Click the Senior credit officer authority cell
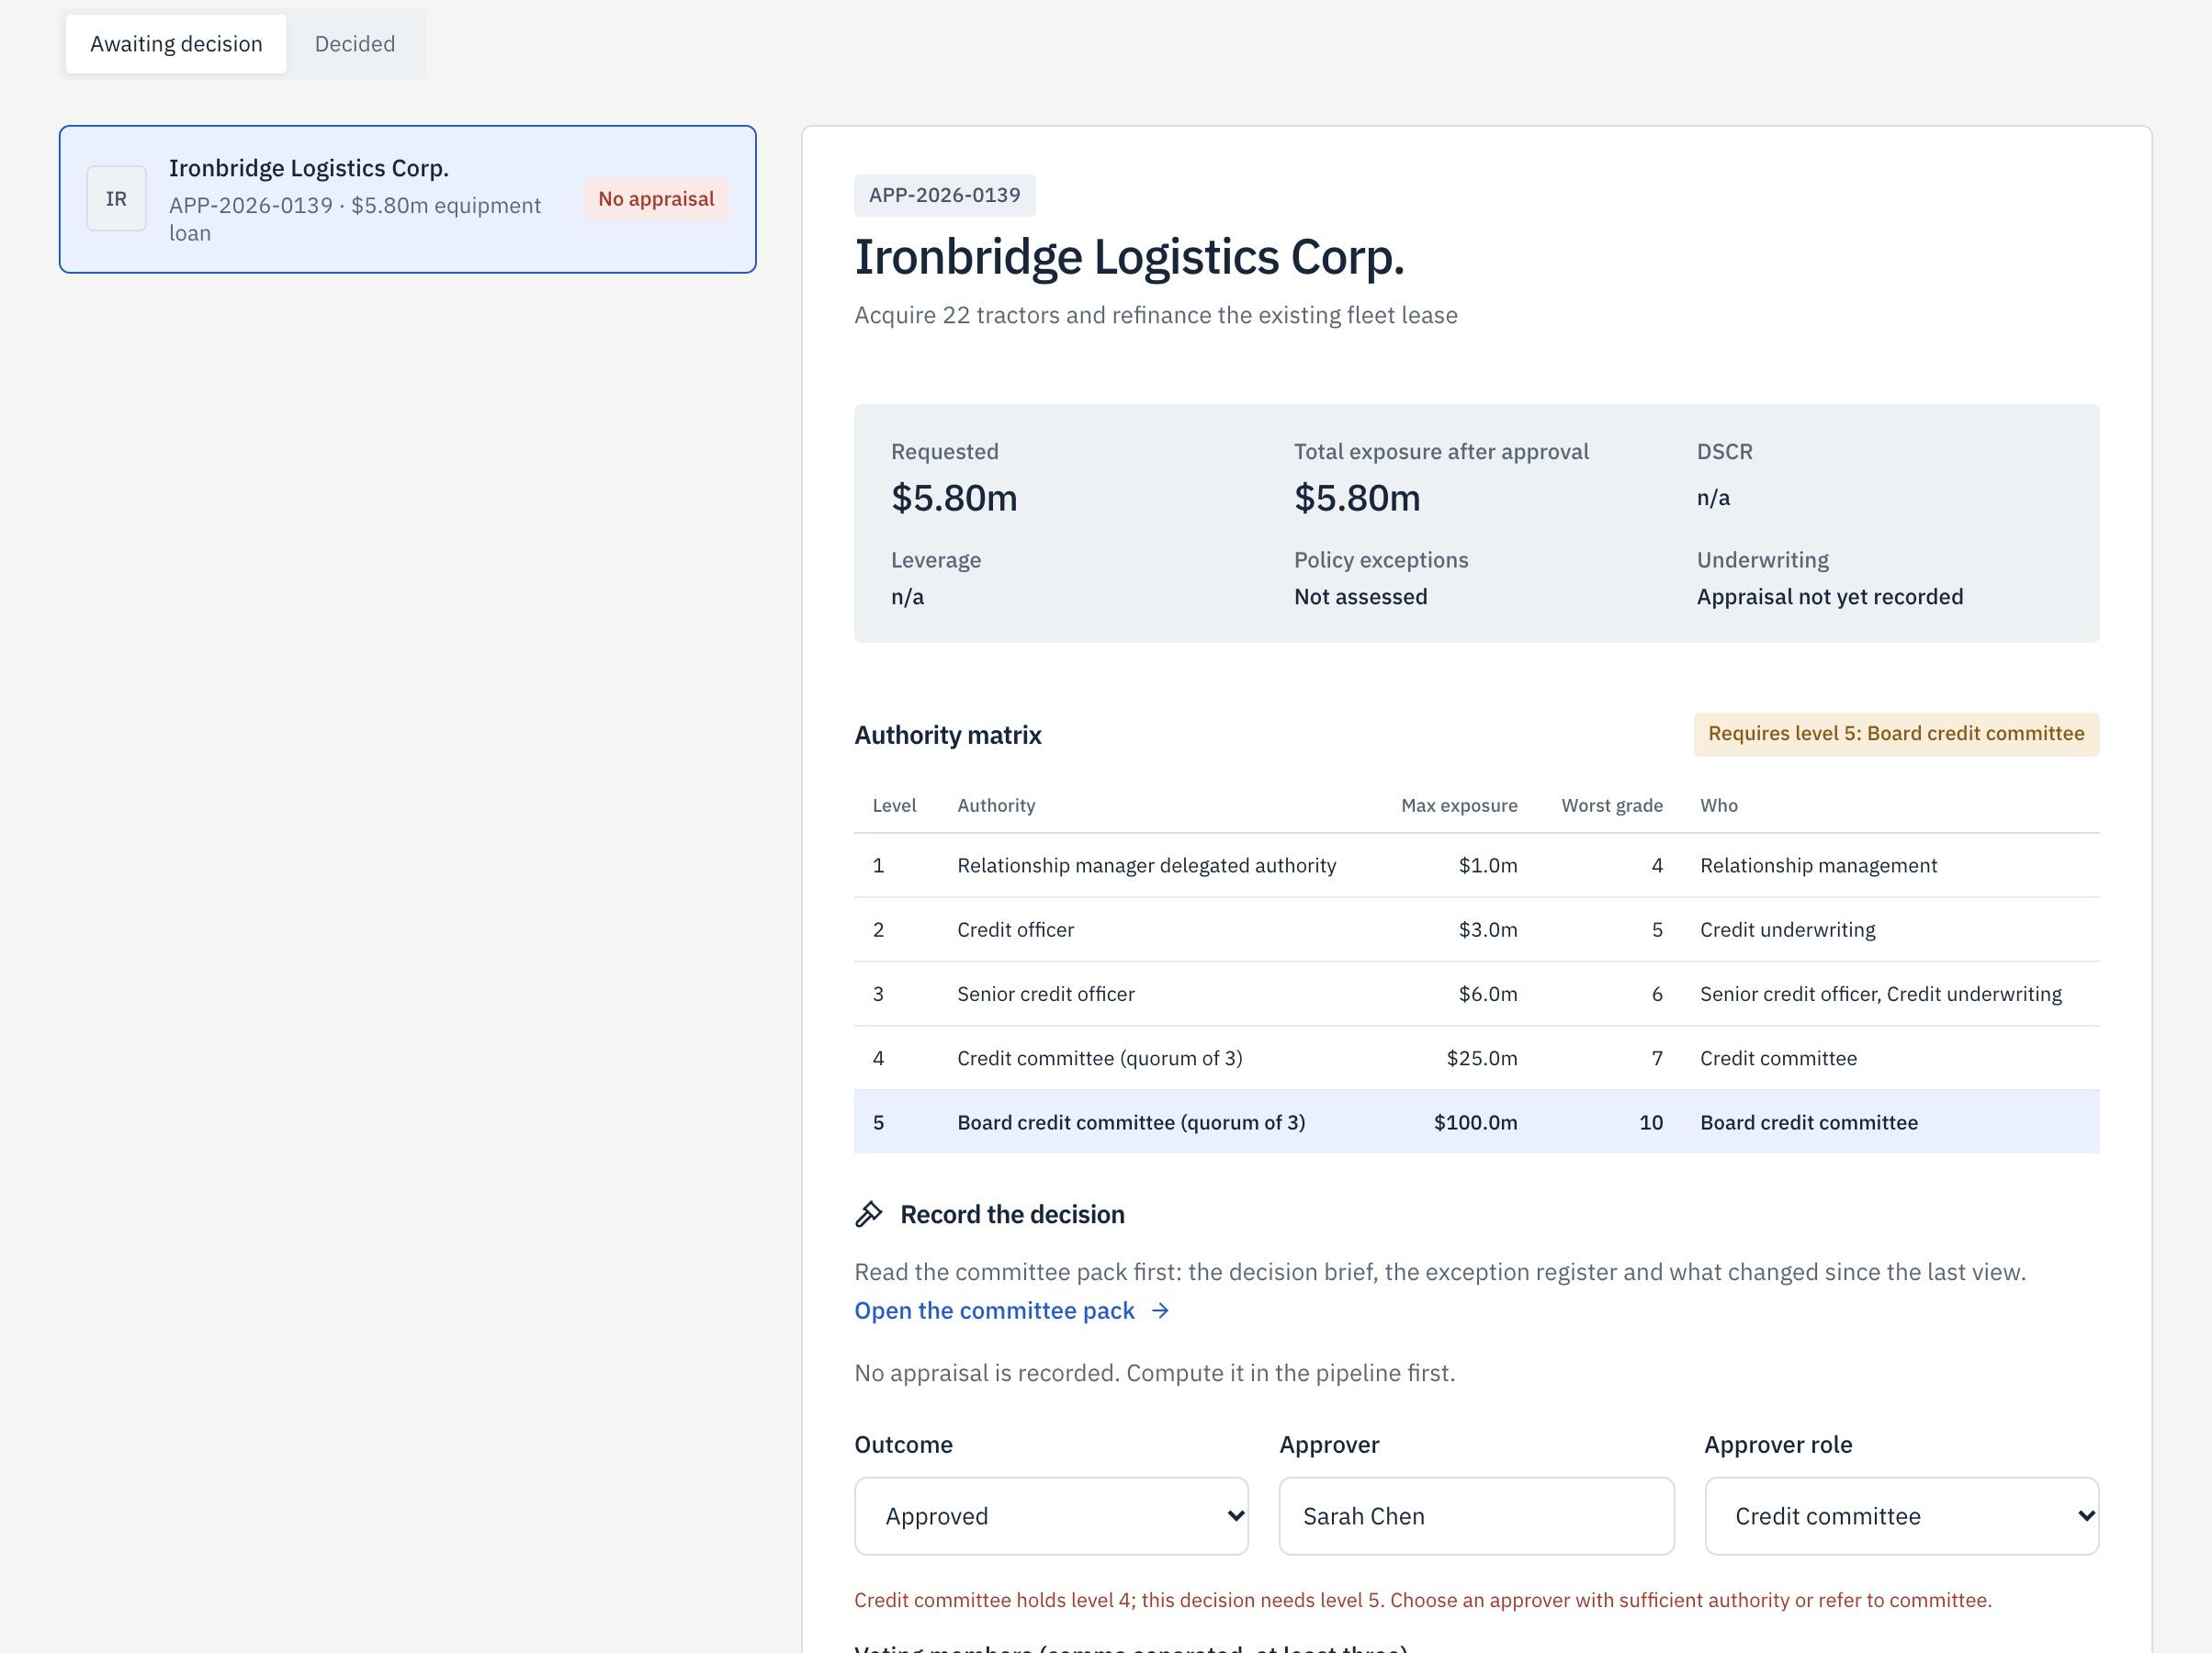Viewport: 2212px width, 1653px height. coord(1046,994)
